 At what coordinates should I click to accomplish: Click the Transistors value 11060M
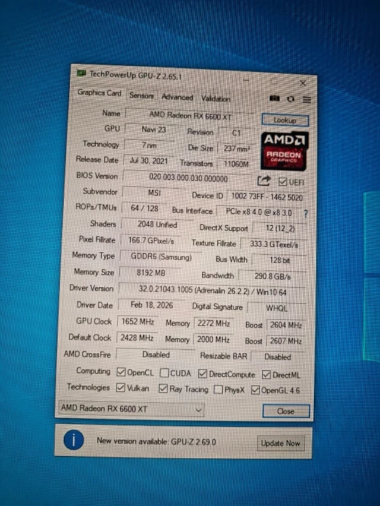[236, 164]
